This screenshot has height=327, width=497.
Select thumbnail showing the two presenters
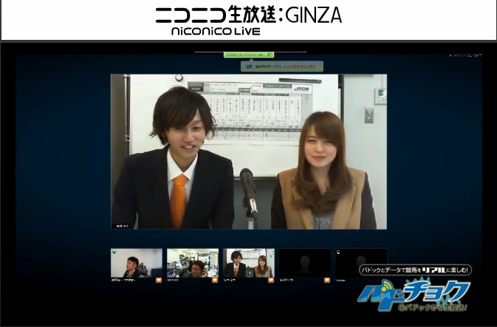coord(249,263)
